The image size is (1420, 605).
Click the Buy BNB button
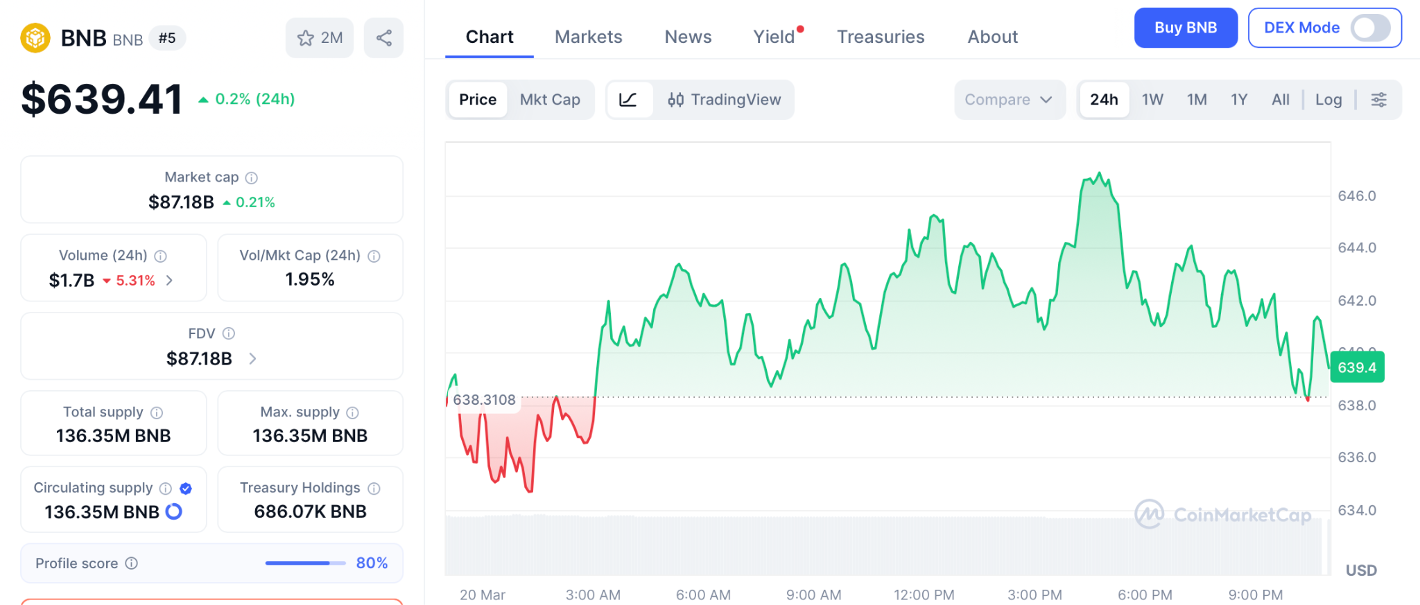point(1185,28)
